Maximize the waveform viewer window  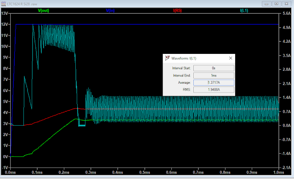(x=277, y=4)
